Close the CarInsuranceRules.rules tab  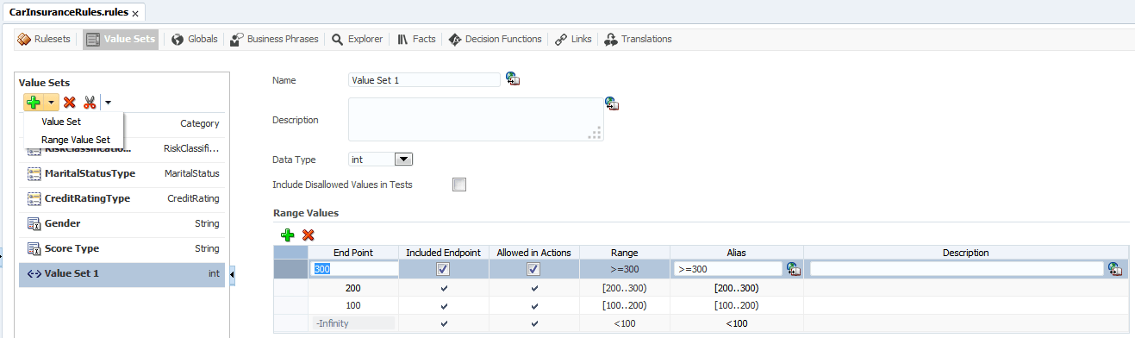coord(135,14)
